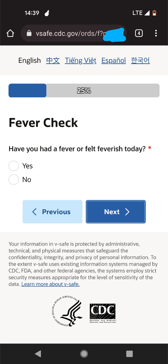Viewport: 168px width, 364px height.
Task: Open the browser three-dot menu
Action: pos(156,33)
